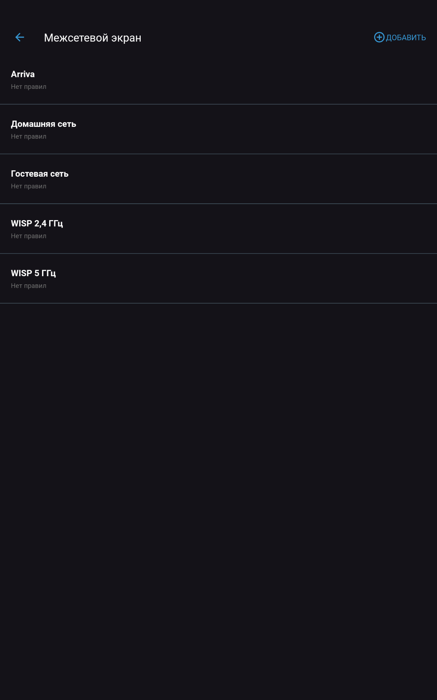Image resolution: width=437 pixels, height=700 pixels.
Task: Click "Нет правил" under Arriva
Action: tap(29, 87)
